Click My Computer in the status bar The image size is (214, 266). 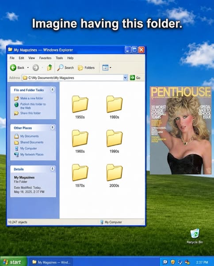click(111, 222)
